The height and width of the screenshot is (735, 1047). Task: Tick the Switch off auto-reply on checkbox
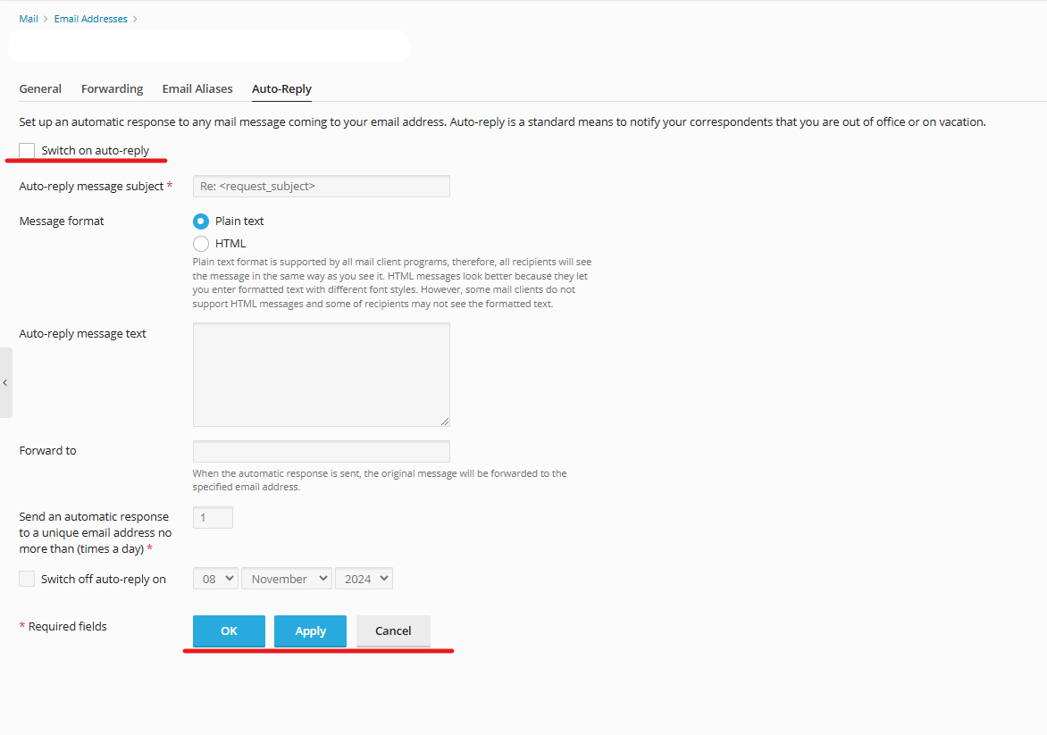[27, 579]
